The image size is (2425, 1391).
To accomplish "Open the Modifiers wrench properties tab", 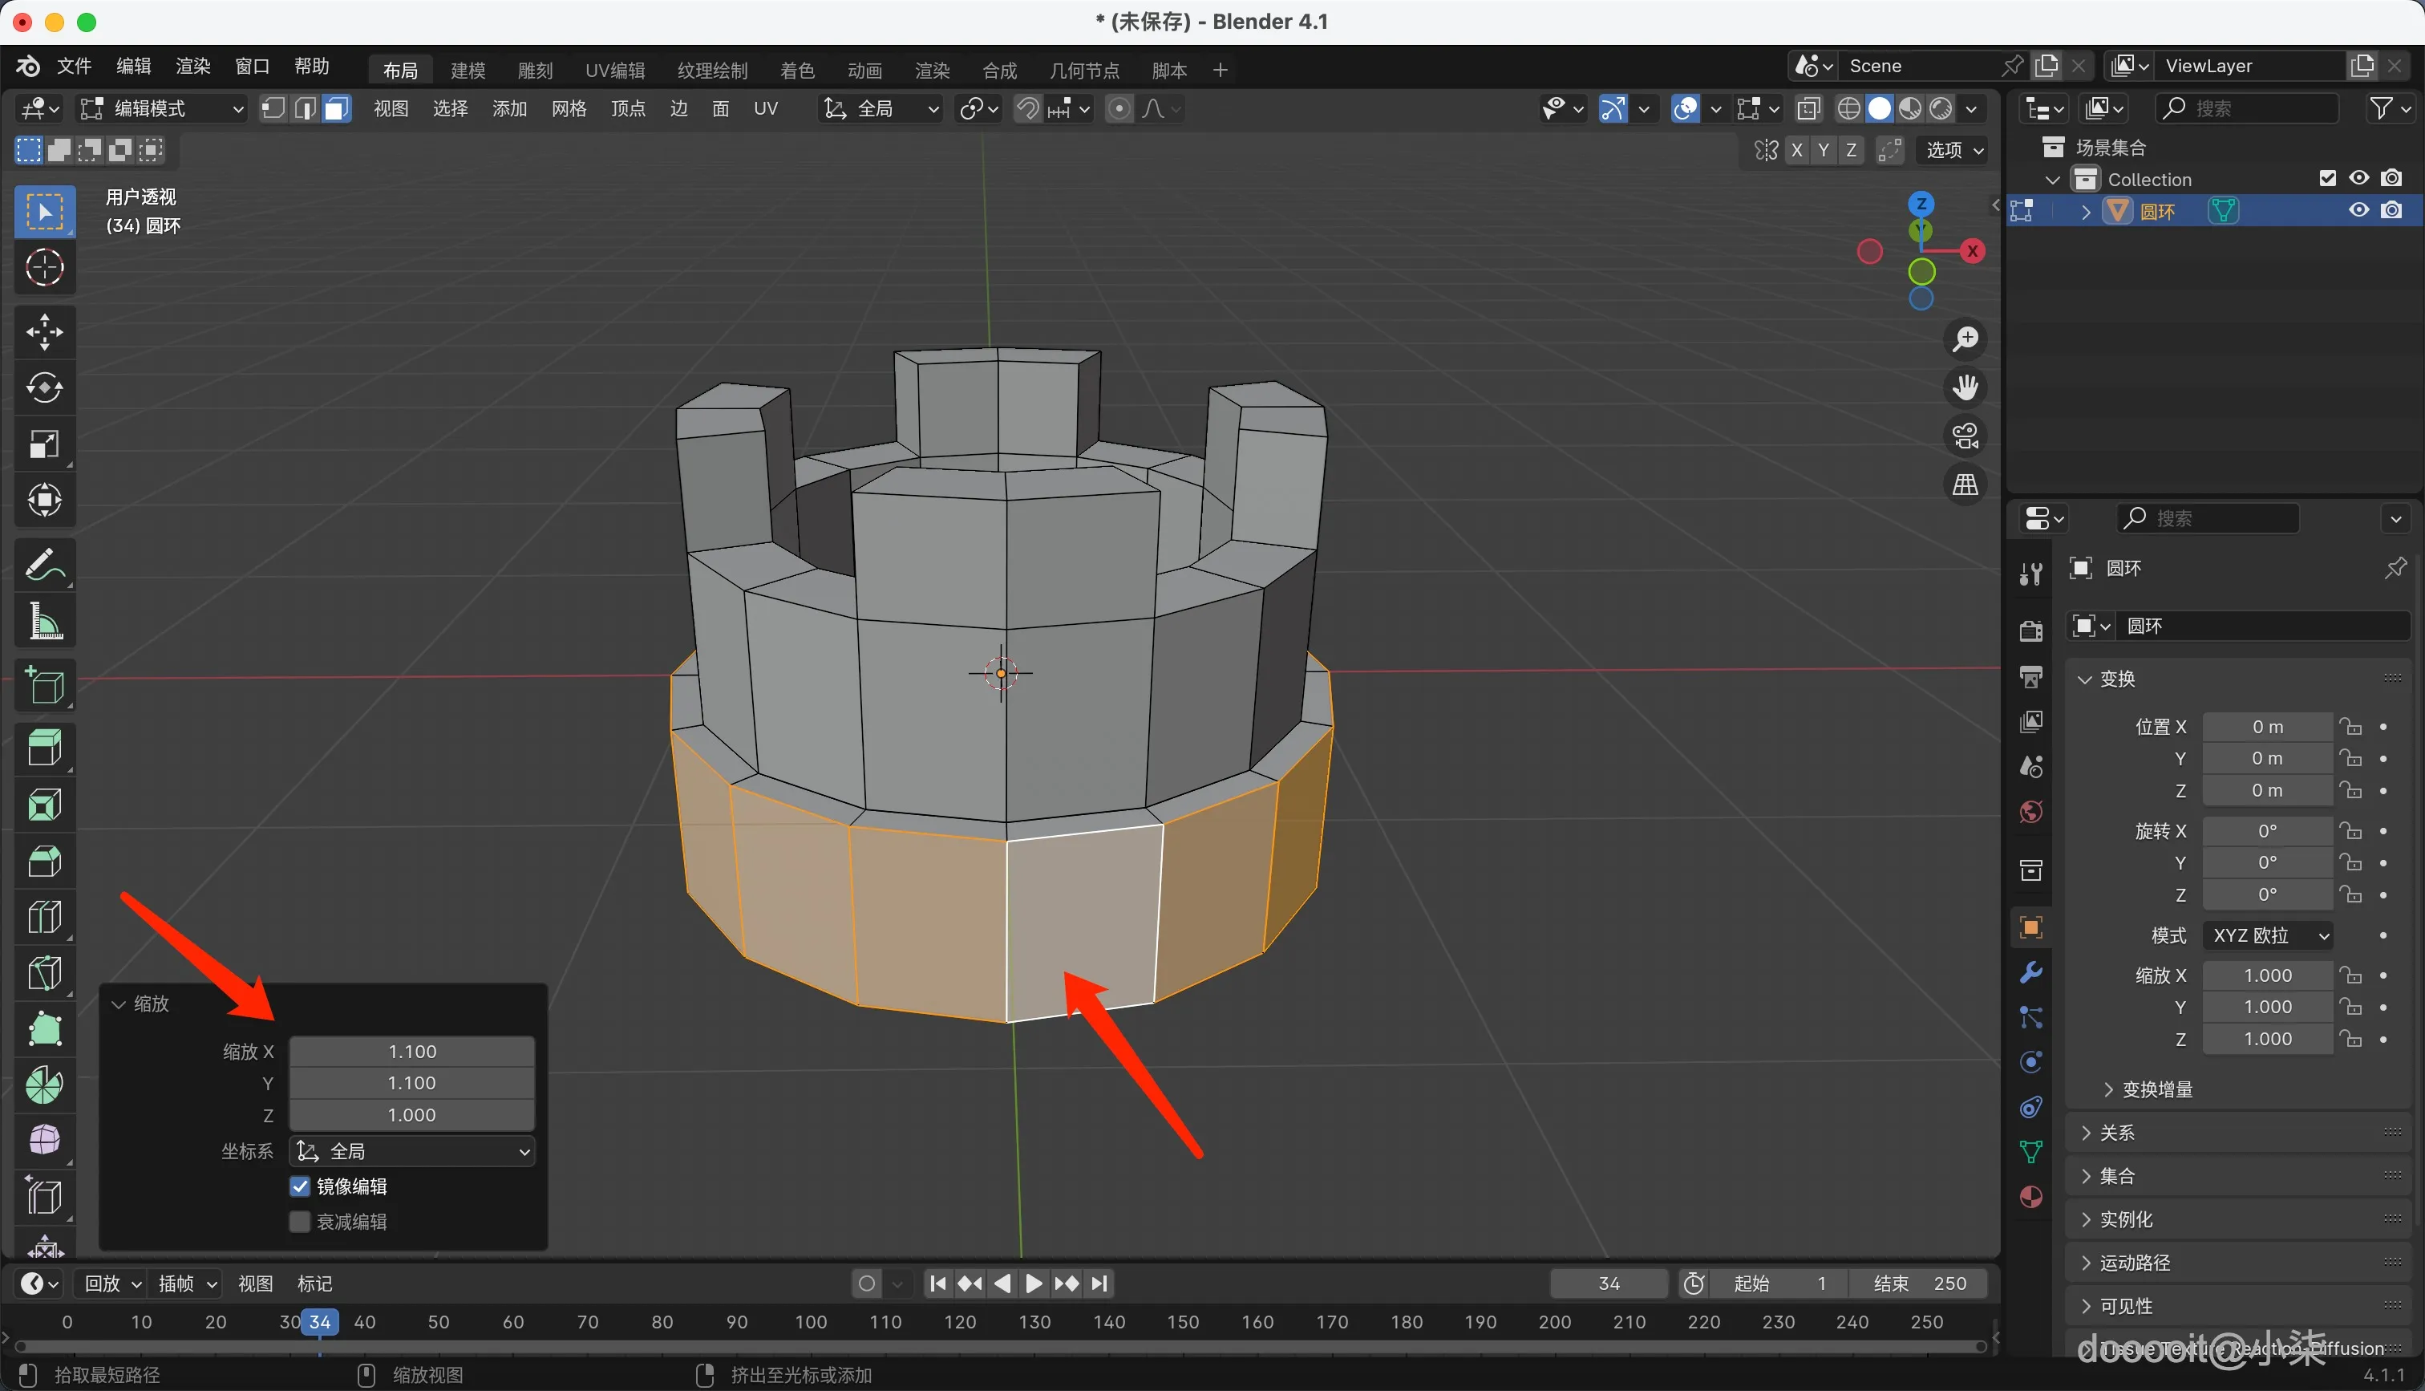I will click(2030, 972).
